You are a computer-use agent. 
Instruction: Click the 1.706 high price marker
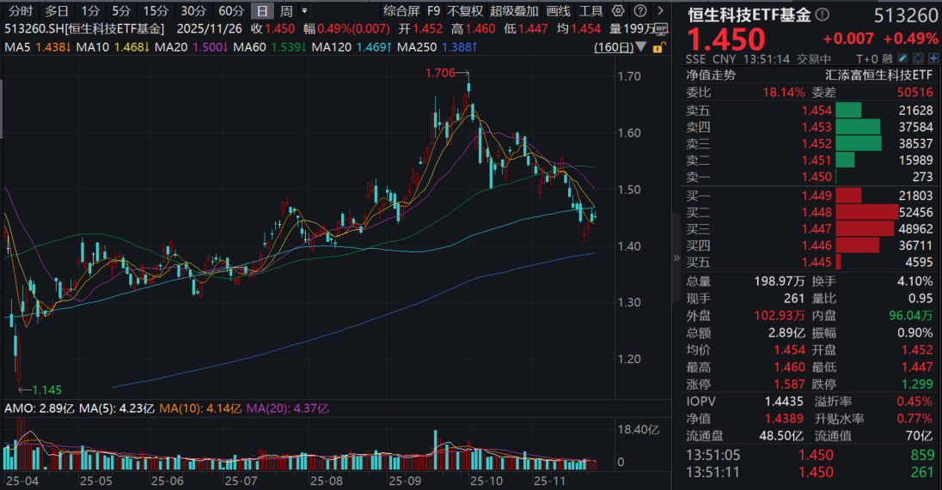pyautogui.click(x=441, y=74)
